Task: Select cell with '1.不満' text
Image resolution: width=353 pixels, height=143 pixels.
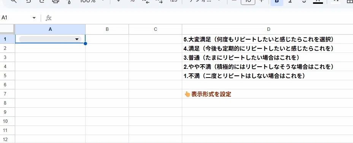Action: tap(268, 76)
